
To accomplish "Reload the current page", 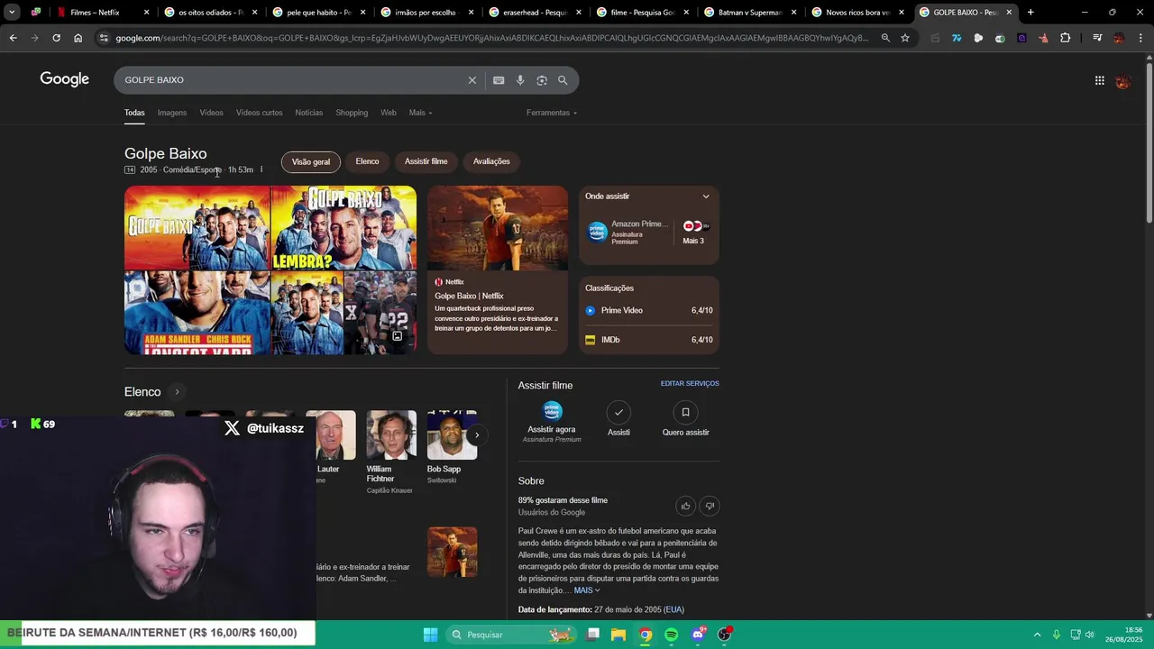I will click(x=56, y=38).
